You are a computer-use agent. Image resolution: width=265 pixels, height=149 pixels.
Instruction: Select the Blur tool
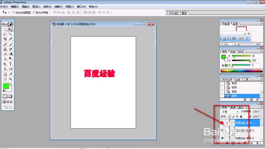pyautogui.click(x=5, y=58)
